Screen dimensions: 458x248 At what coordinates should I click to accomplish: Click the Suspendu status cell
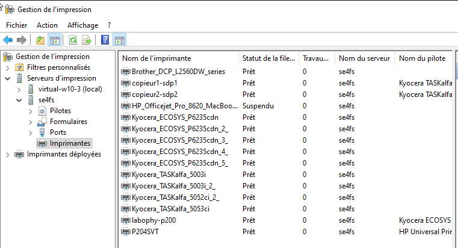pyautogui.click(x=258, y=106)
